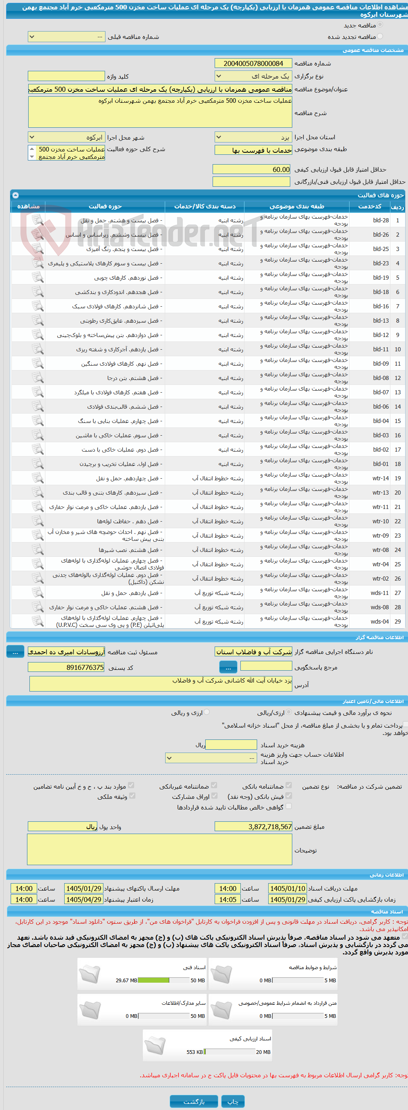Click the سایر مدارک/اطلاعات storage progress bar
The image size is (408, 1110).
pyautogui.click(x=164, y=1016)
